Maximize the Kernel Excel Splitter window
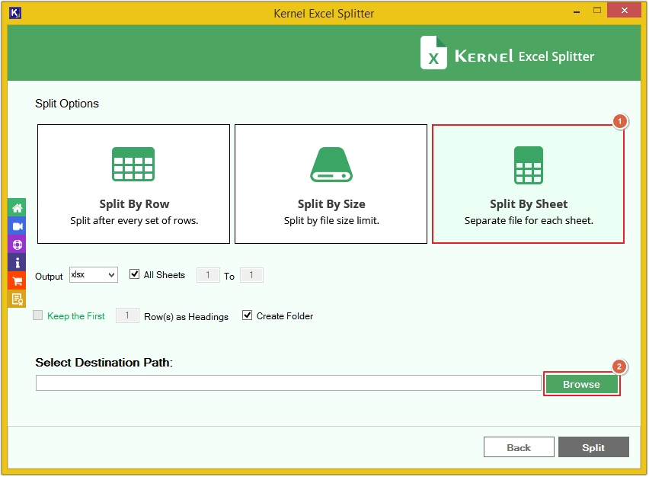The image size is (649, 477). (597, 11)
